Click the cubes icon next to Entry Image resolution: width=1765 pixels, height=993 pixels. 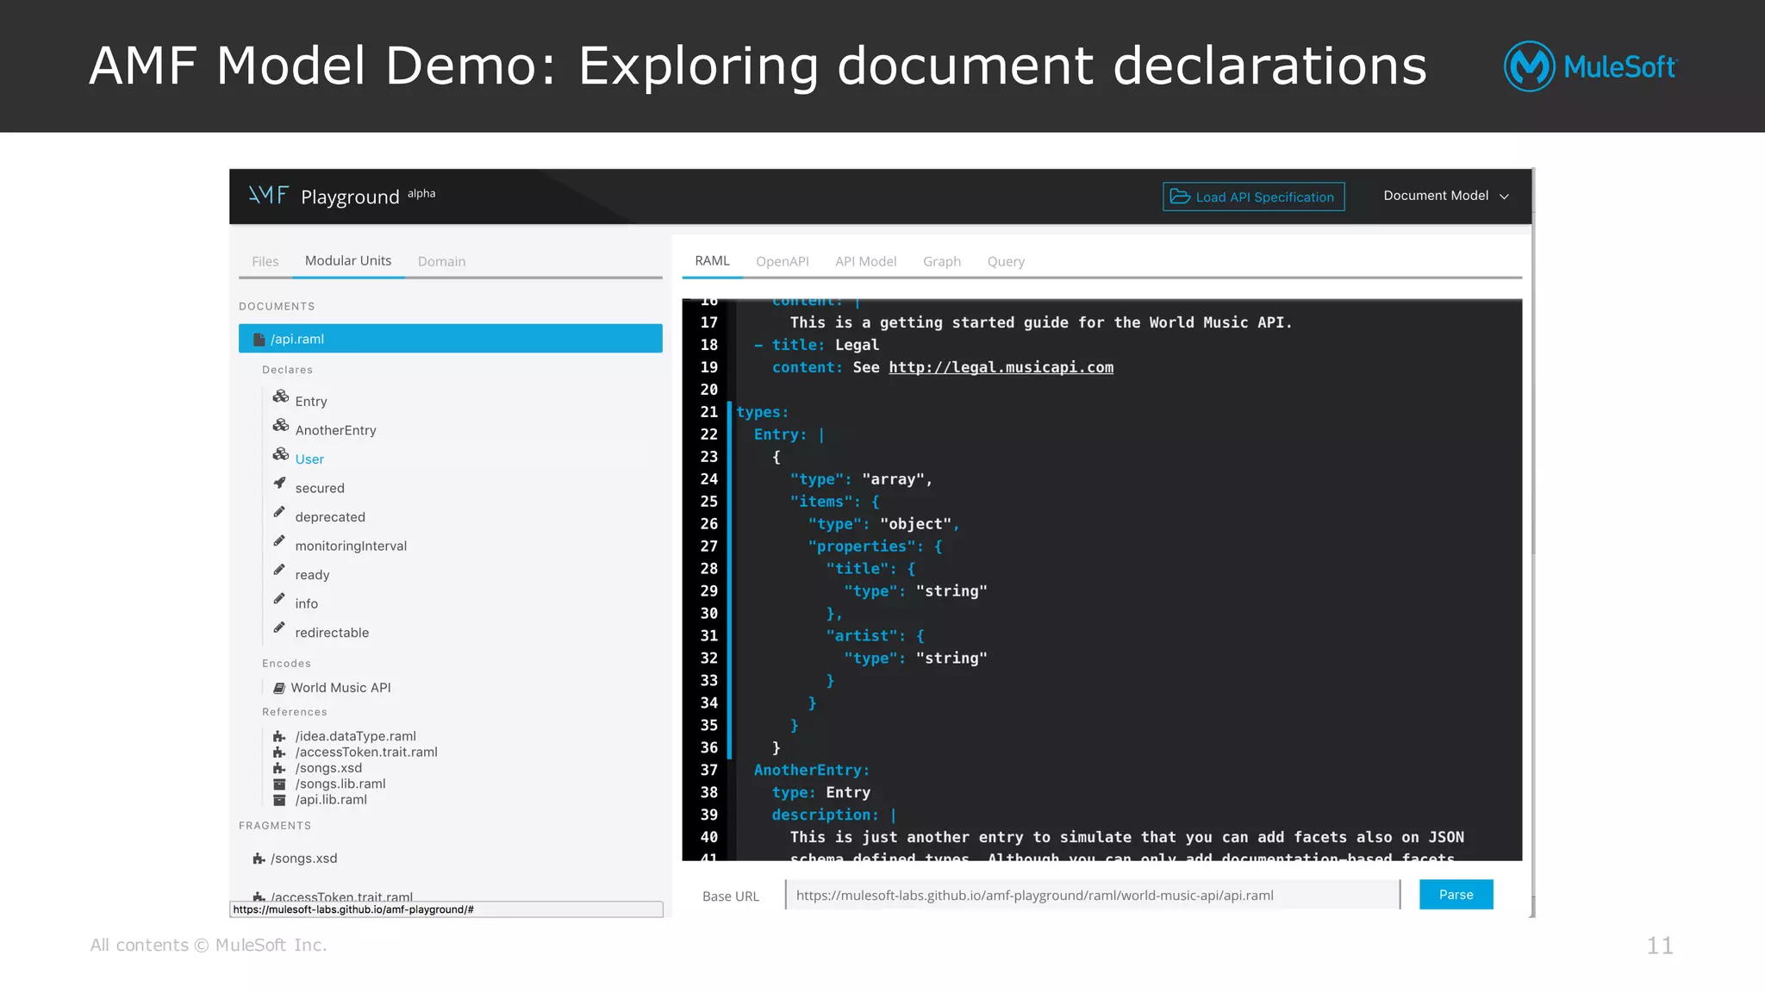tap(281, 397)
